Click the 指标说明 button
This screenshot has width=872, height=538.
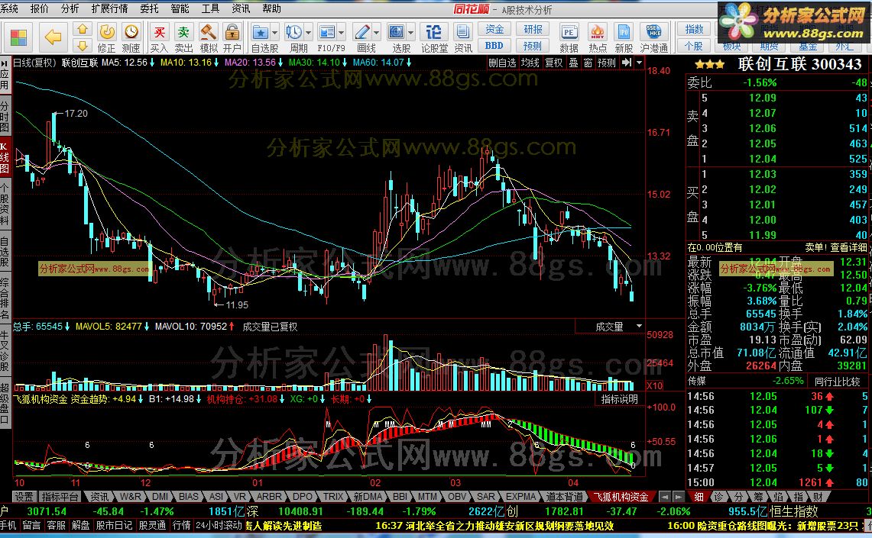pos(619,398)
